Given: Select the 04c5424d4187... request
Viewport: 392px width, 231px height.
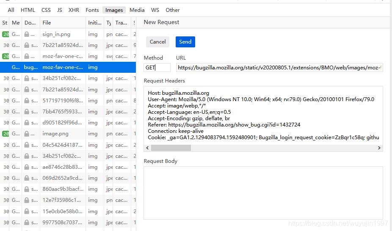Looking at the screenshot, I should (x=68, y=145).
